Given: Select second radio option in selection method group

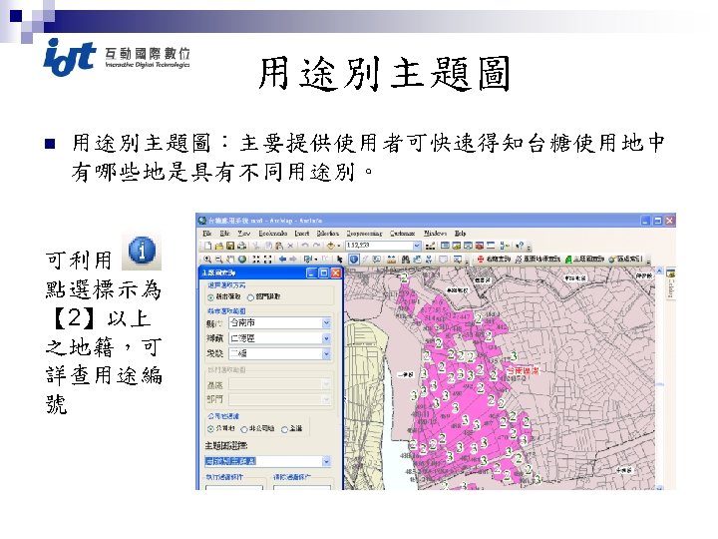Looking at the screenshot, I should [x=250, y=297].
